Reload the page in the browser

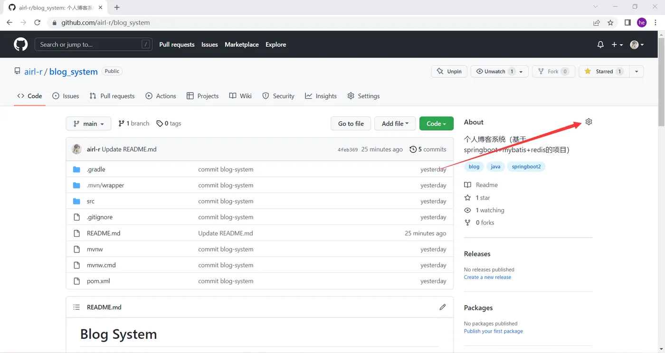pos(37,22)
